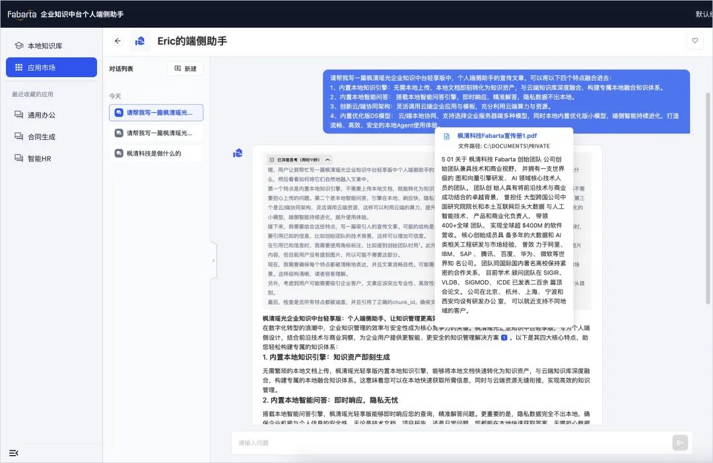
Task: Click the citation marker 1 in the reply
Action: (504, 338)
